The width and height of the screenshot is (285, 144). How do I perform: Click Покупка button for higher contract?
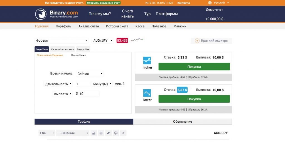coord(194,67)
